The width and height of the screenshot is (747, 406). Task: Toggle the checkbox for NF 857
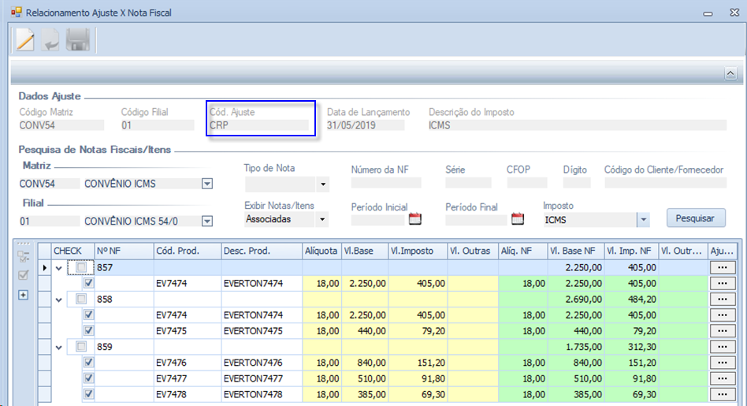pos(82,268)
